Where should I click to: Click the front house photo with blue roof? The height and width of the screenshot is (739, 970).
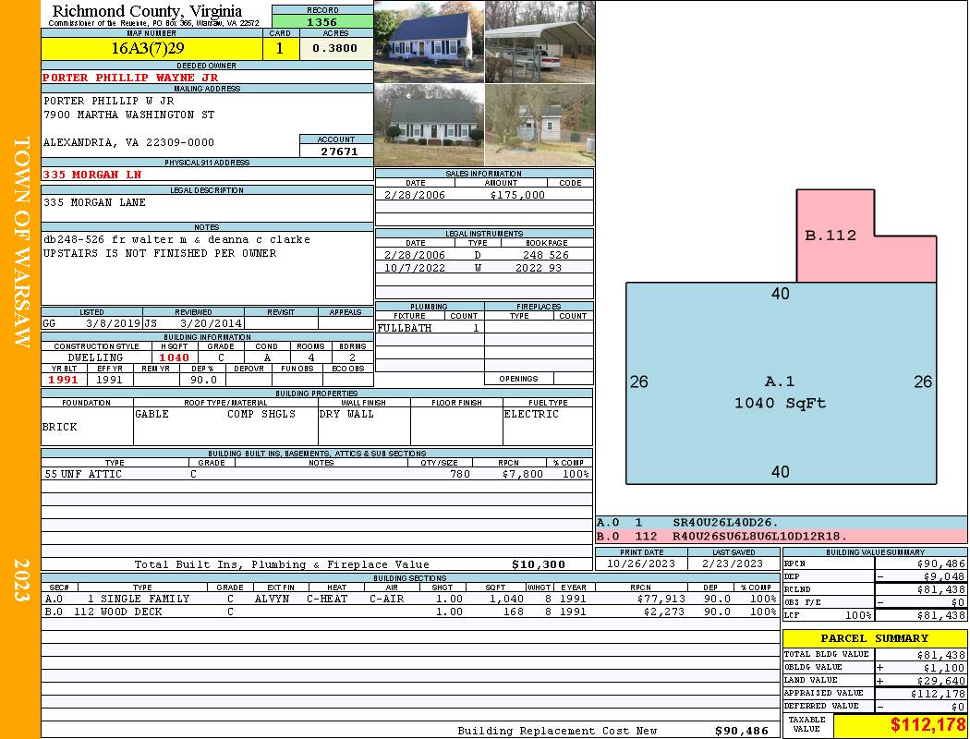[430, 42]
